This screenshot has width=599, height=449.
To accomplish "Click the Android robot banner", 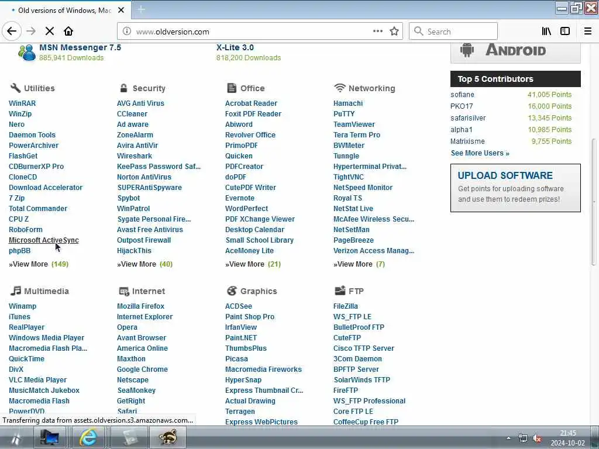I will [x=515, y=53].
